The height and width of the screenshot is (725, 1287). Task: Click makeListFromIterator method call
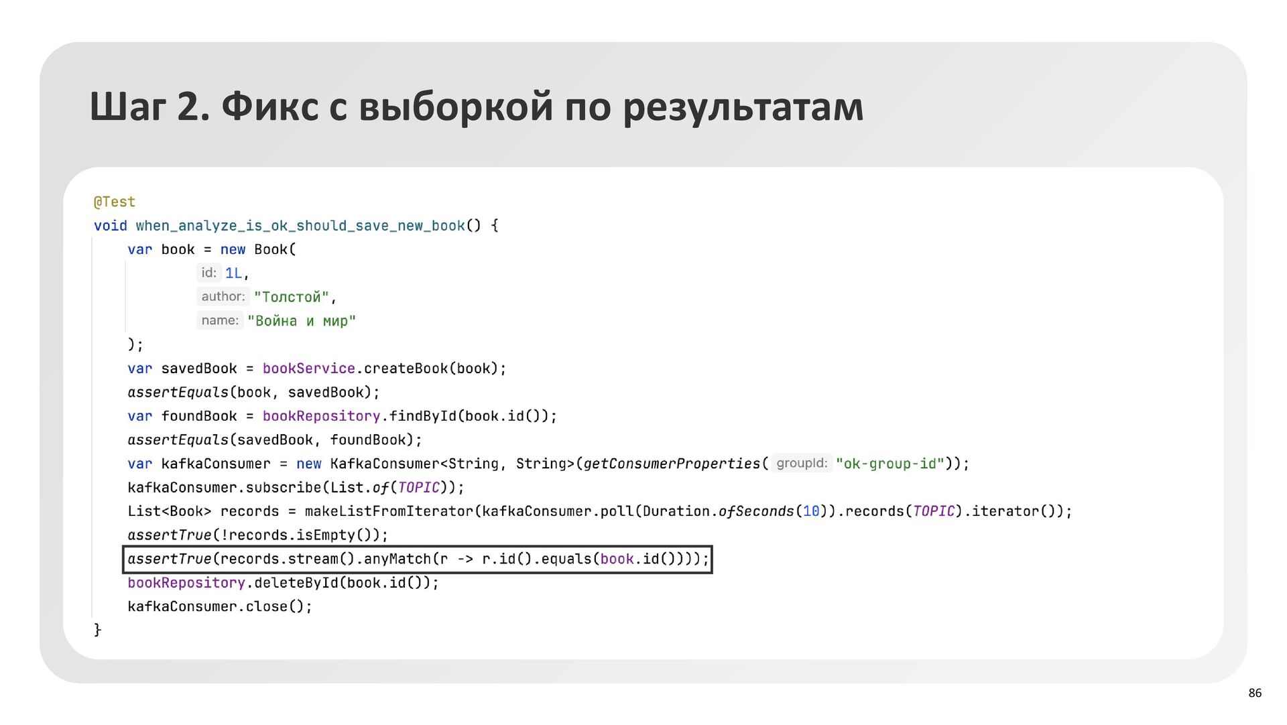(x=389, y=511)
